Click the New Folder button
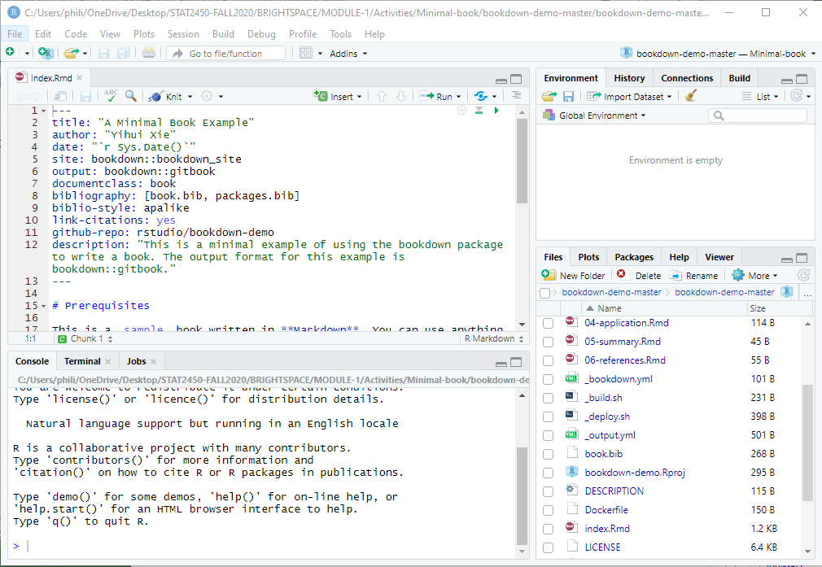The height and width of the screenshot is (567, 822). [x=573, y=275]
